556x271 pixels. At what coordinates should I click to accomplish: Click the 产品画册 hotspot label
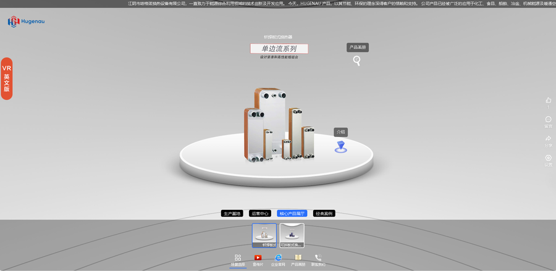(x=358, y=48)
